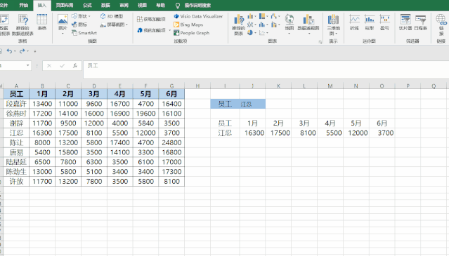Screen dimensions: 449x256
Task: Launch People Graph add-in
Action: click(192, 33)
